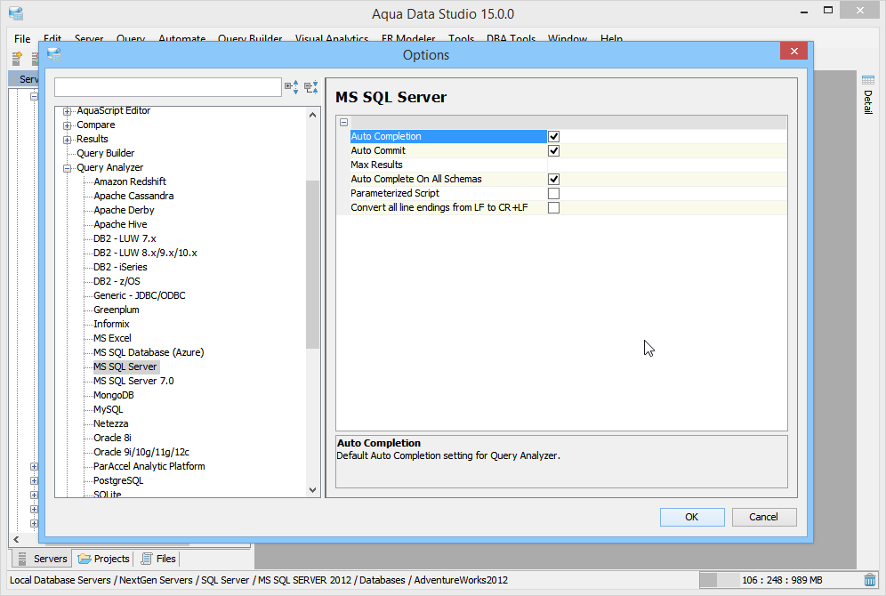Image resolution: width=886 pixels, height=596 pixels.
Task: Click the Parameterized Script property label
Action: coord(394,193)
